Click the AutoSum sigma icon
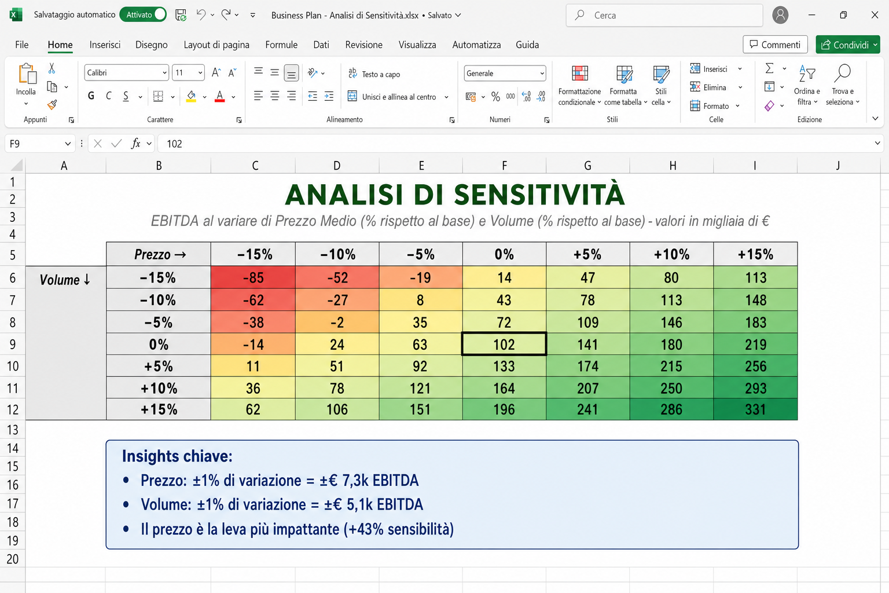The image size is (889, 593). point(769,68)
